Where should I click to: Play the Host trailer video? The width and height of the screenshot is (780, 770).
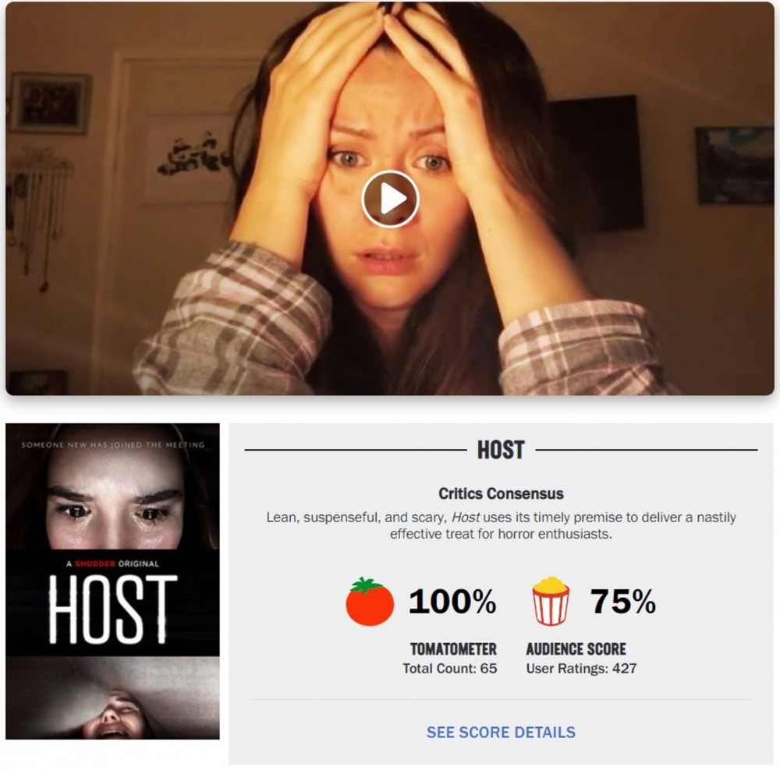click(x=390, y=199)
